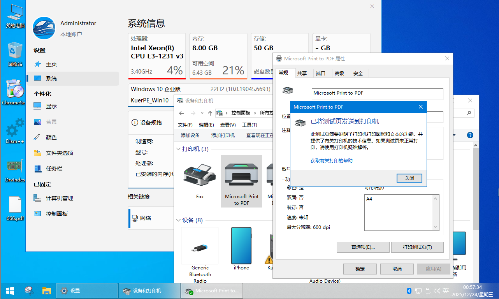Select the Generic Bluetooth Radio device
The width and height of the screenshot is (499, 299).
pos(200,246)
